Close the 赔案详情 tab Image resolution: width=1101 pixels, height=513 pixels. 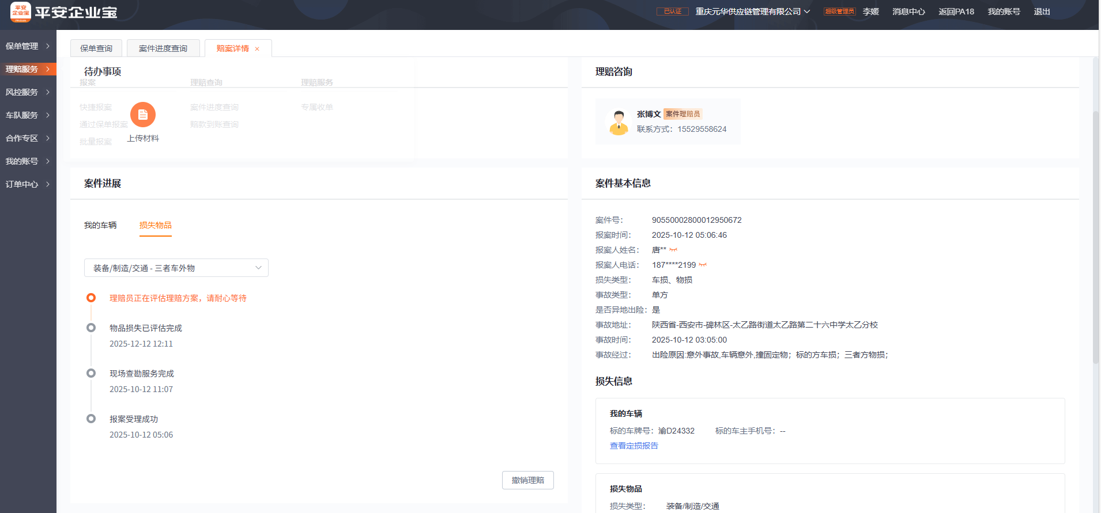[x=257, y=49]
